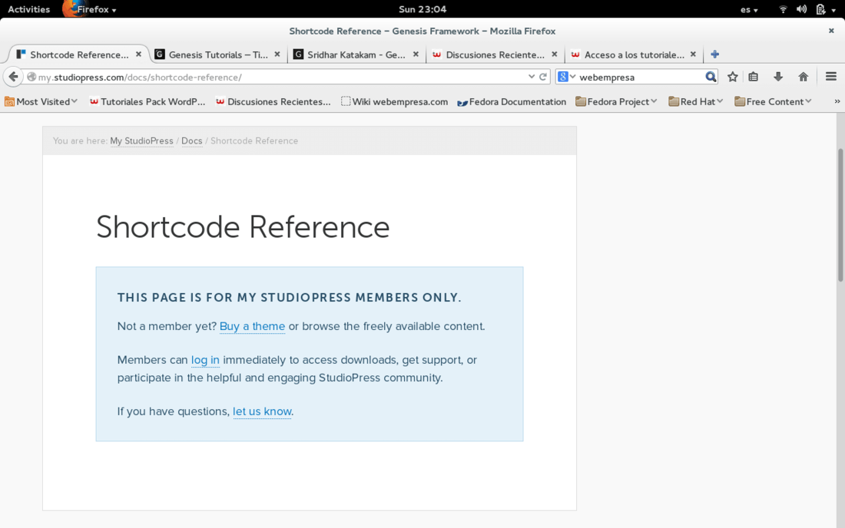Close the Acceso a los tutoriales tab

coord(693,54)
